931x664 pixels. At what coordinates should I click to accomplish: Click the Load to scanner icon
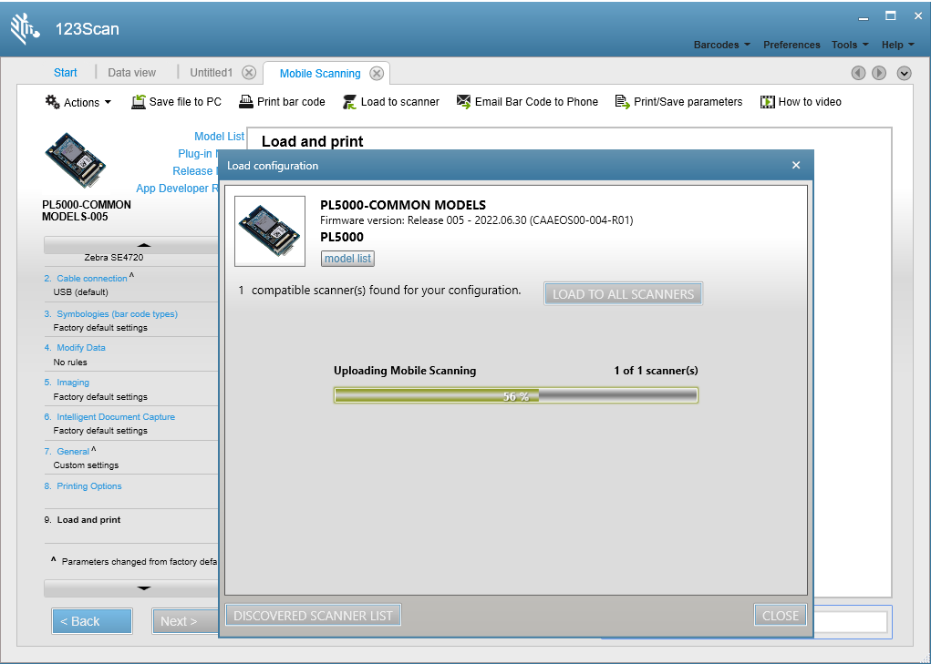350,102
